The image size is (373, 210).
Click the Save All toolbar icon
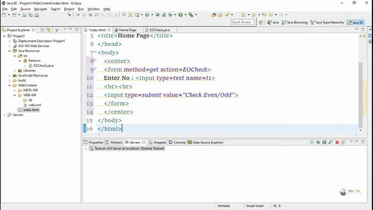click(x=31, y=15)
